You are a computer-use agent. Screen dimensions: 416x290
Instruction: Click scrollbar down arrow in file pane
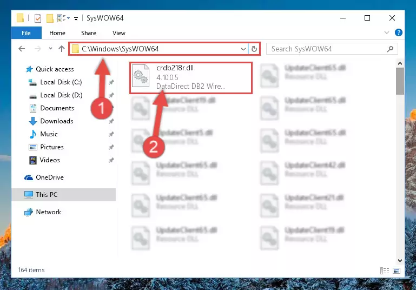tap(400, 261)
